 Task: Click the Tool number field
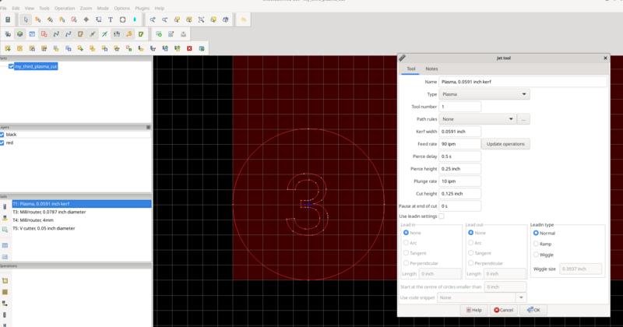(x=459, y=107)
